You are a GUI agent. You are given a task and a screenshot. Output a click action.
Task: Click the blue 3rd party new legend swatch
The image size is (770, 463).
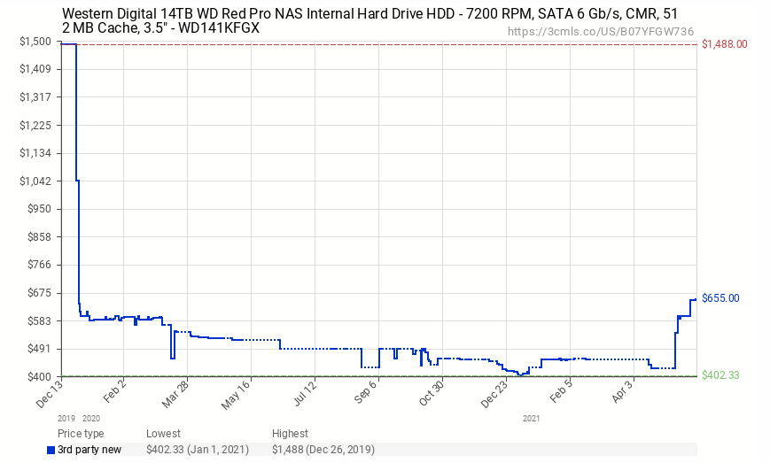pyautogui.click(x=51, y=451)
